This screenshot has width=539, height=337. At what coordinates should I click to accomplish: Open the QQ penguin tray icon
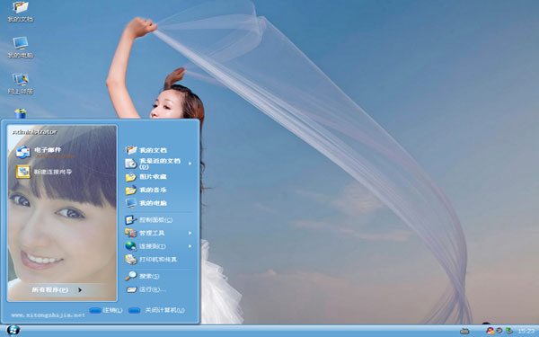coord(490,331)
